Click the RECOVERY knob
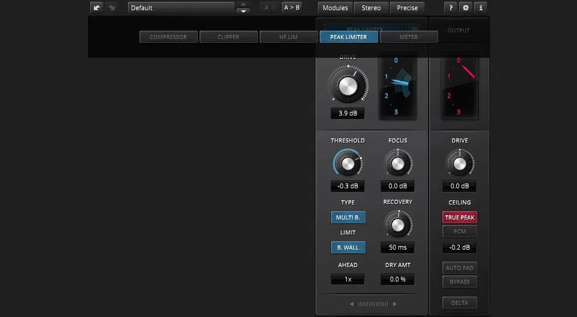Screen dimensions: 577x317 coord(398,224)
